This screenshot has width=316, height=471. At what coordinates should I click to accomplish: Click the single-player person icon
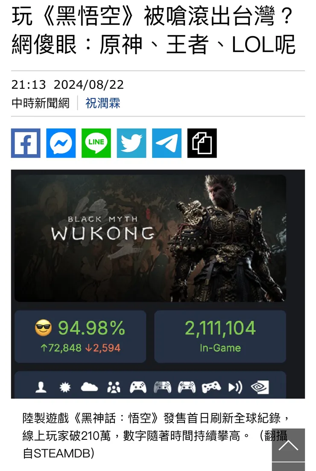pyautogui.click(x=41, y=387)
